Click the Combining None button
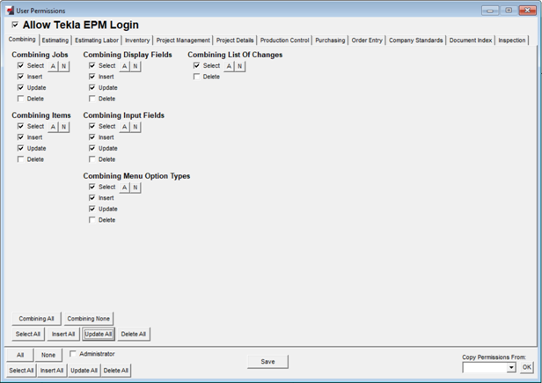Screen dimensions: 542x383 (x=89, y=319)
